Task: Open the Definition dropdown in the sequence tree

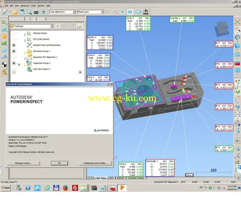Action: click(52, 26)
